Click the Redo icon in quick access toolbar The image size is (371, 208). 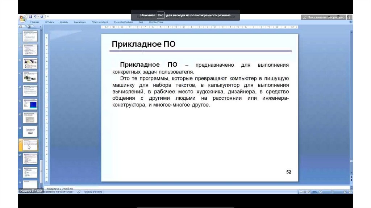pos(42,17)
